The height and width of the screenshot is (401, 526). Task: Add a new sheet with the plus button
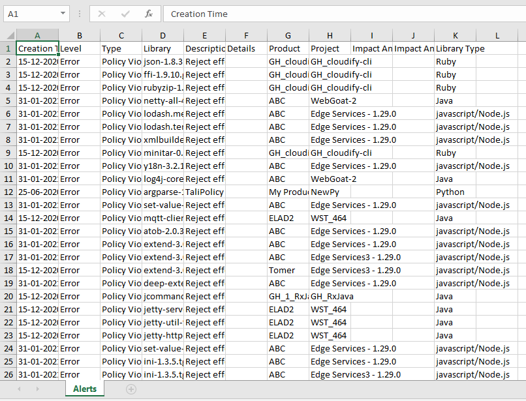[x=131, y=389]
